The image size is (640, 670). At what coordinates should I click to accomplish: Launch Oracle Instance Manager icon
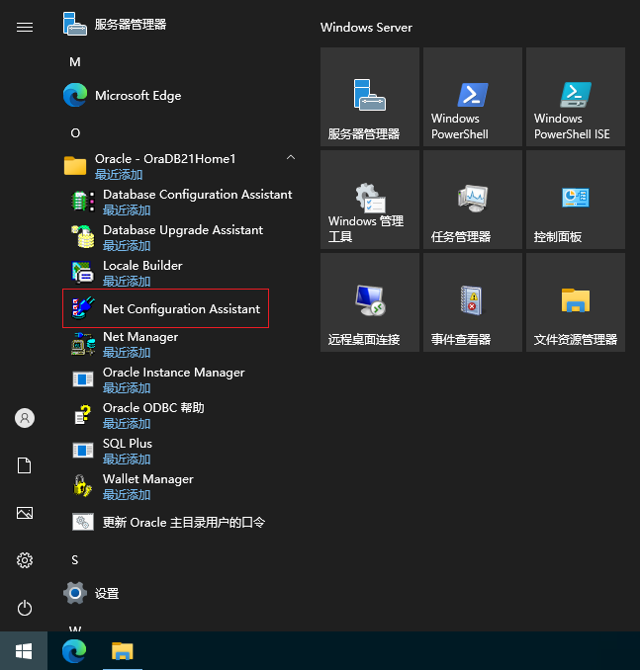82,379
